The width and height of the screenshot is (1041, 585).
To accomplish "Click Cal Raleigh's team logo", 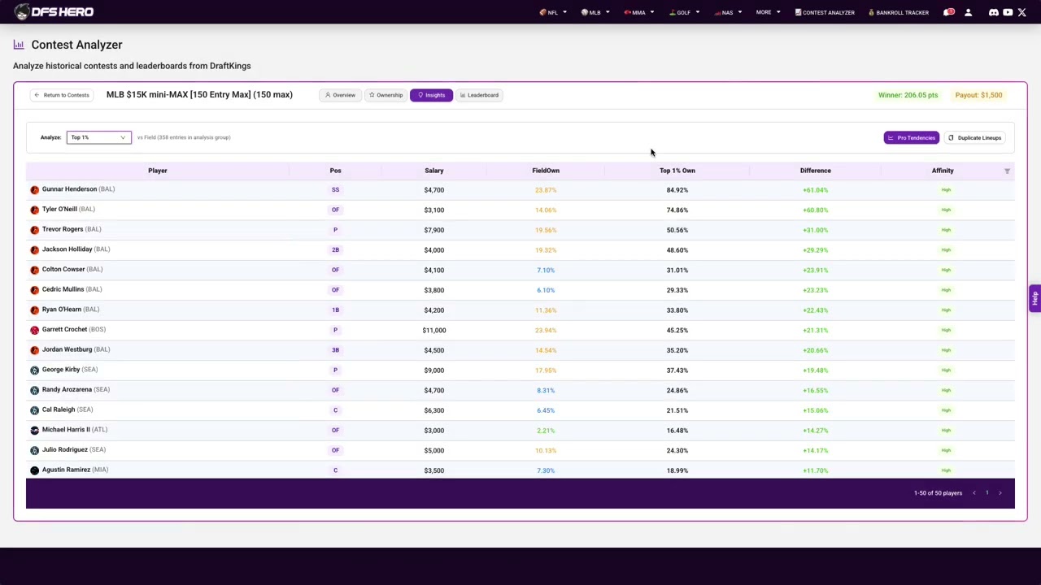I will [x=34, y=410].
